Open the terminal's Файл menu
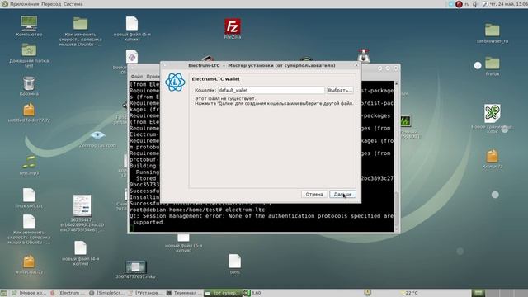This screenshot has height=297, width=528. 137,77
